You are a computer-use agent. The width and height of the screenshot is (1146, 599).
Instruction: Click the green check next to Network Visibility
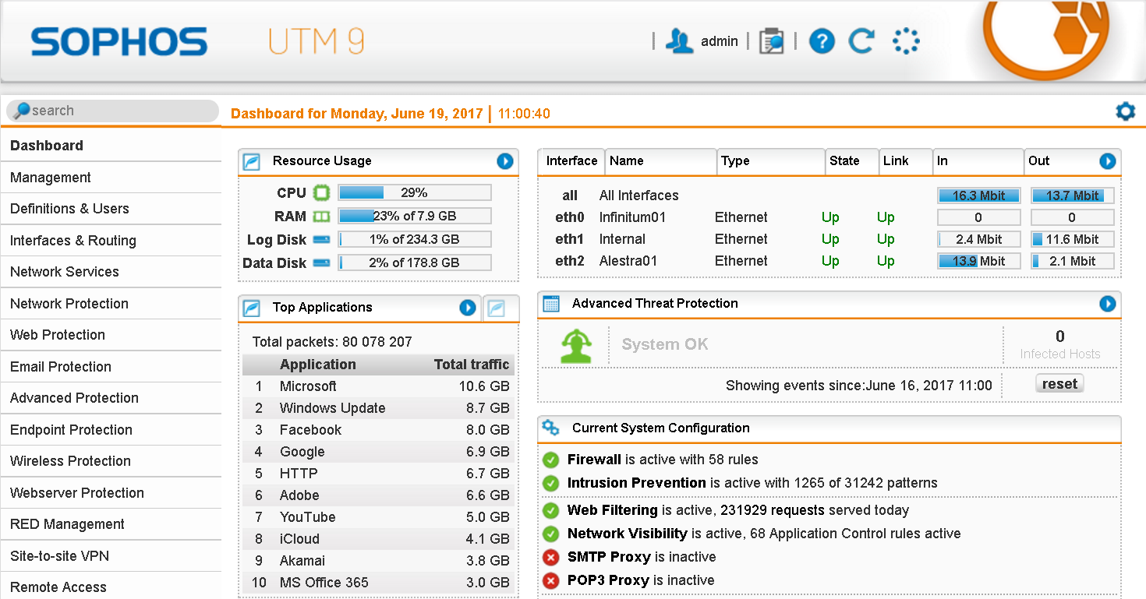pyautogui.click(x=551, y=534)
